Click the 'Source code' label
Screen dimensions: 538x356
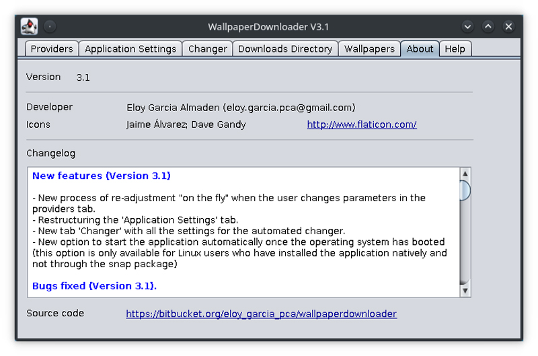pos(55,313)
